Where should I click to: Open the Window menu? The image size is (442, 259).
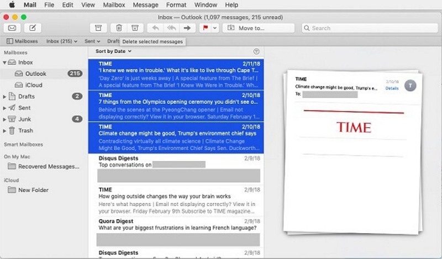(x=206, y=5)
